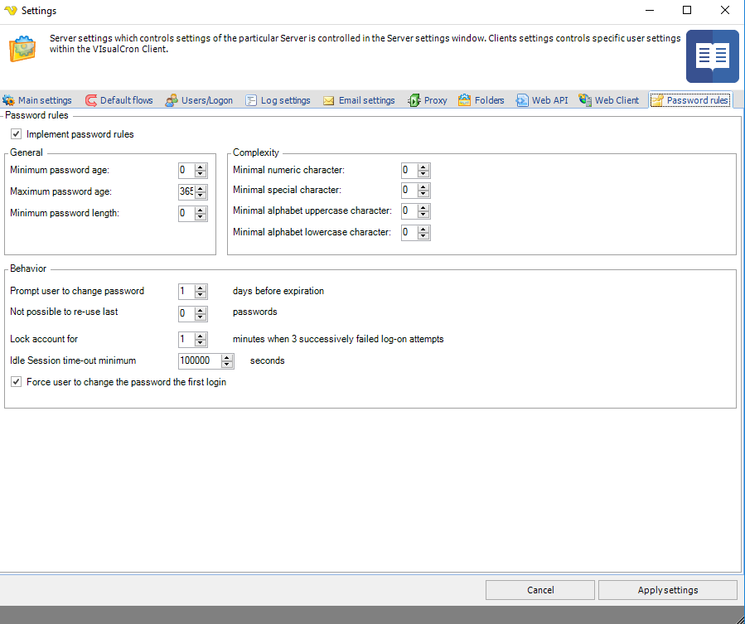The width and height of the screenshot is (745, 624).
Task: Open the help book icon
Action: [x=712, y=56]
